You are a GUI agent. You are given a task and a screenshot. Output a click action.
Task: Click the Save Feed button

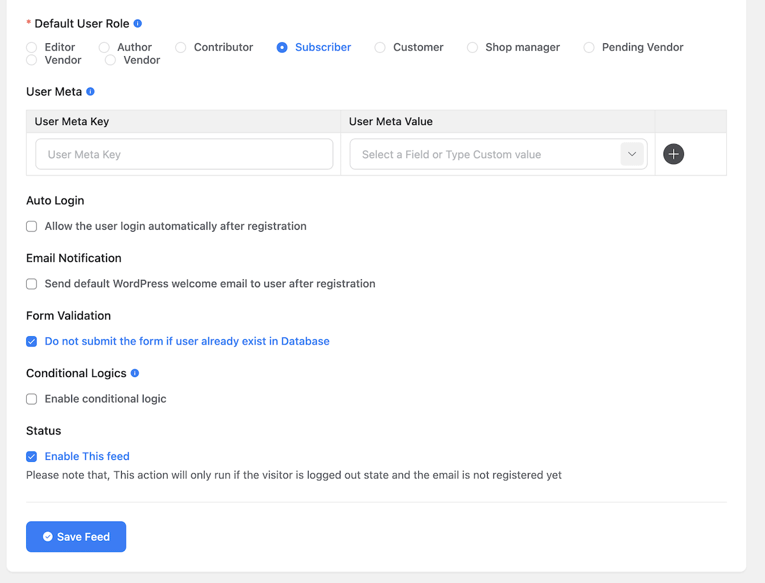pyautogui.click(x=76, y=536)
